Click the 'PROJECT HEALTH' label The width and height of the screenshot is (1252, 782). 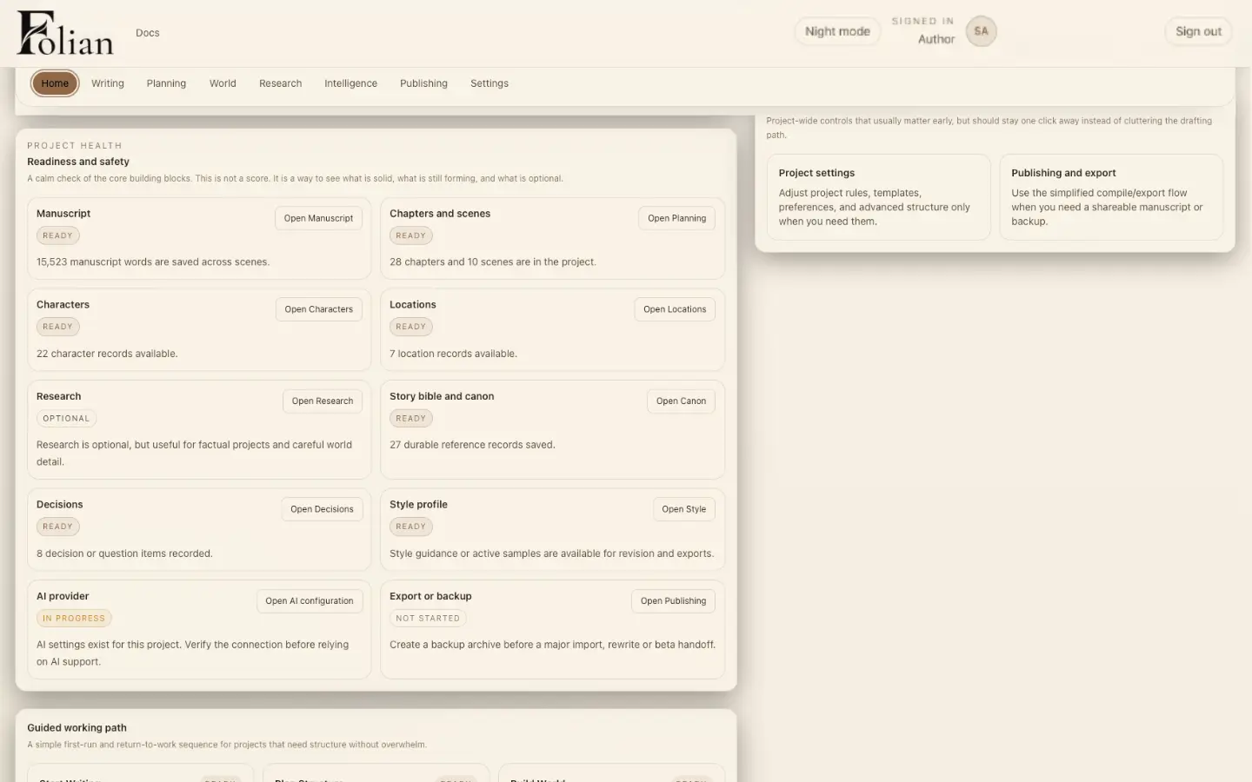coord(75,145)
